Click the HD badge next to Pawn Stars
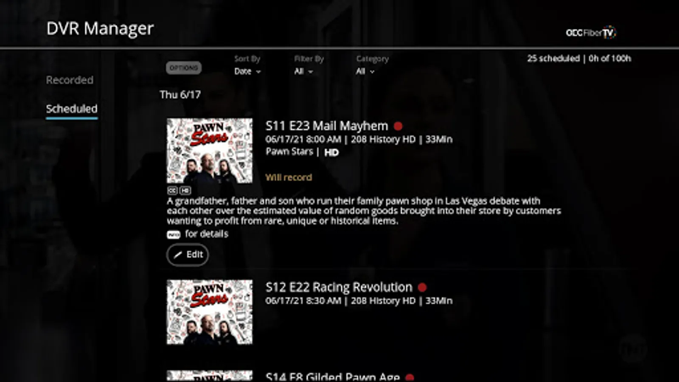Viewport: 679px width, 382px height. coord(331,152)
